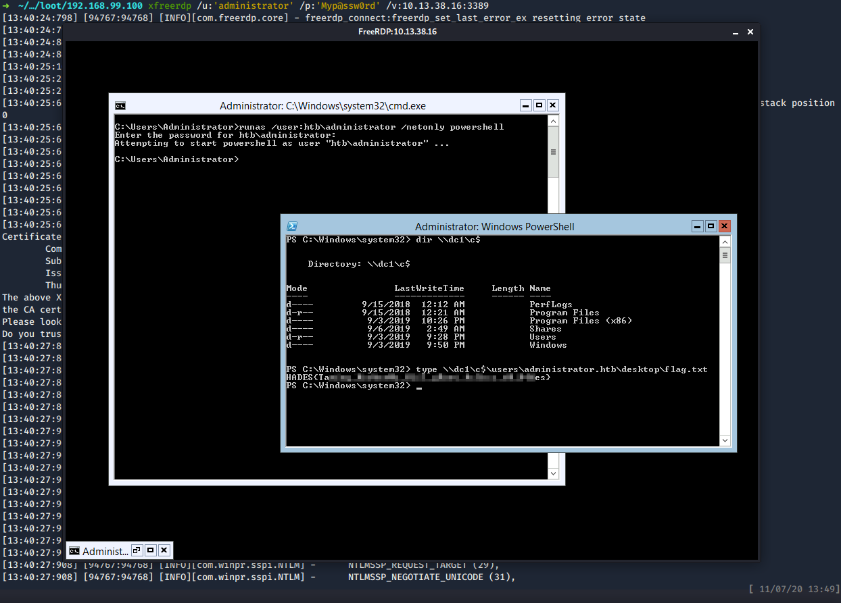Image resolution: width=841 pixels, height=603 pixels.
Task: Minimize the cmd.exe command prompt window
Action: (x=525, y=105)
